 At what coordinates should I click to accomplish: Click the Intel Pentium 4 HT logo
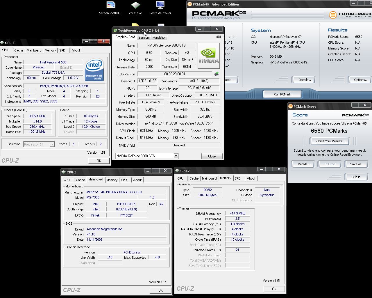point(94,70)
